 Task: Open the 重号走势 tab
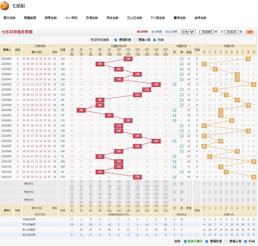180,18
